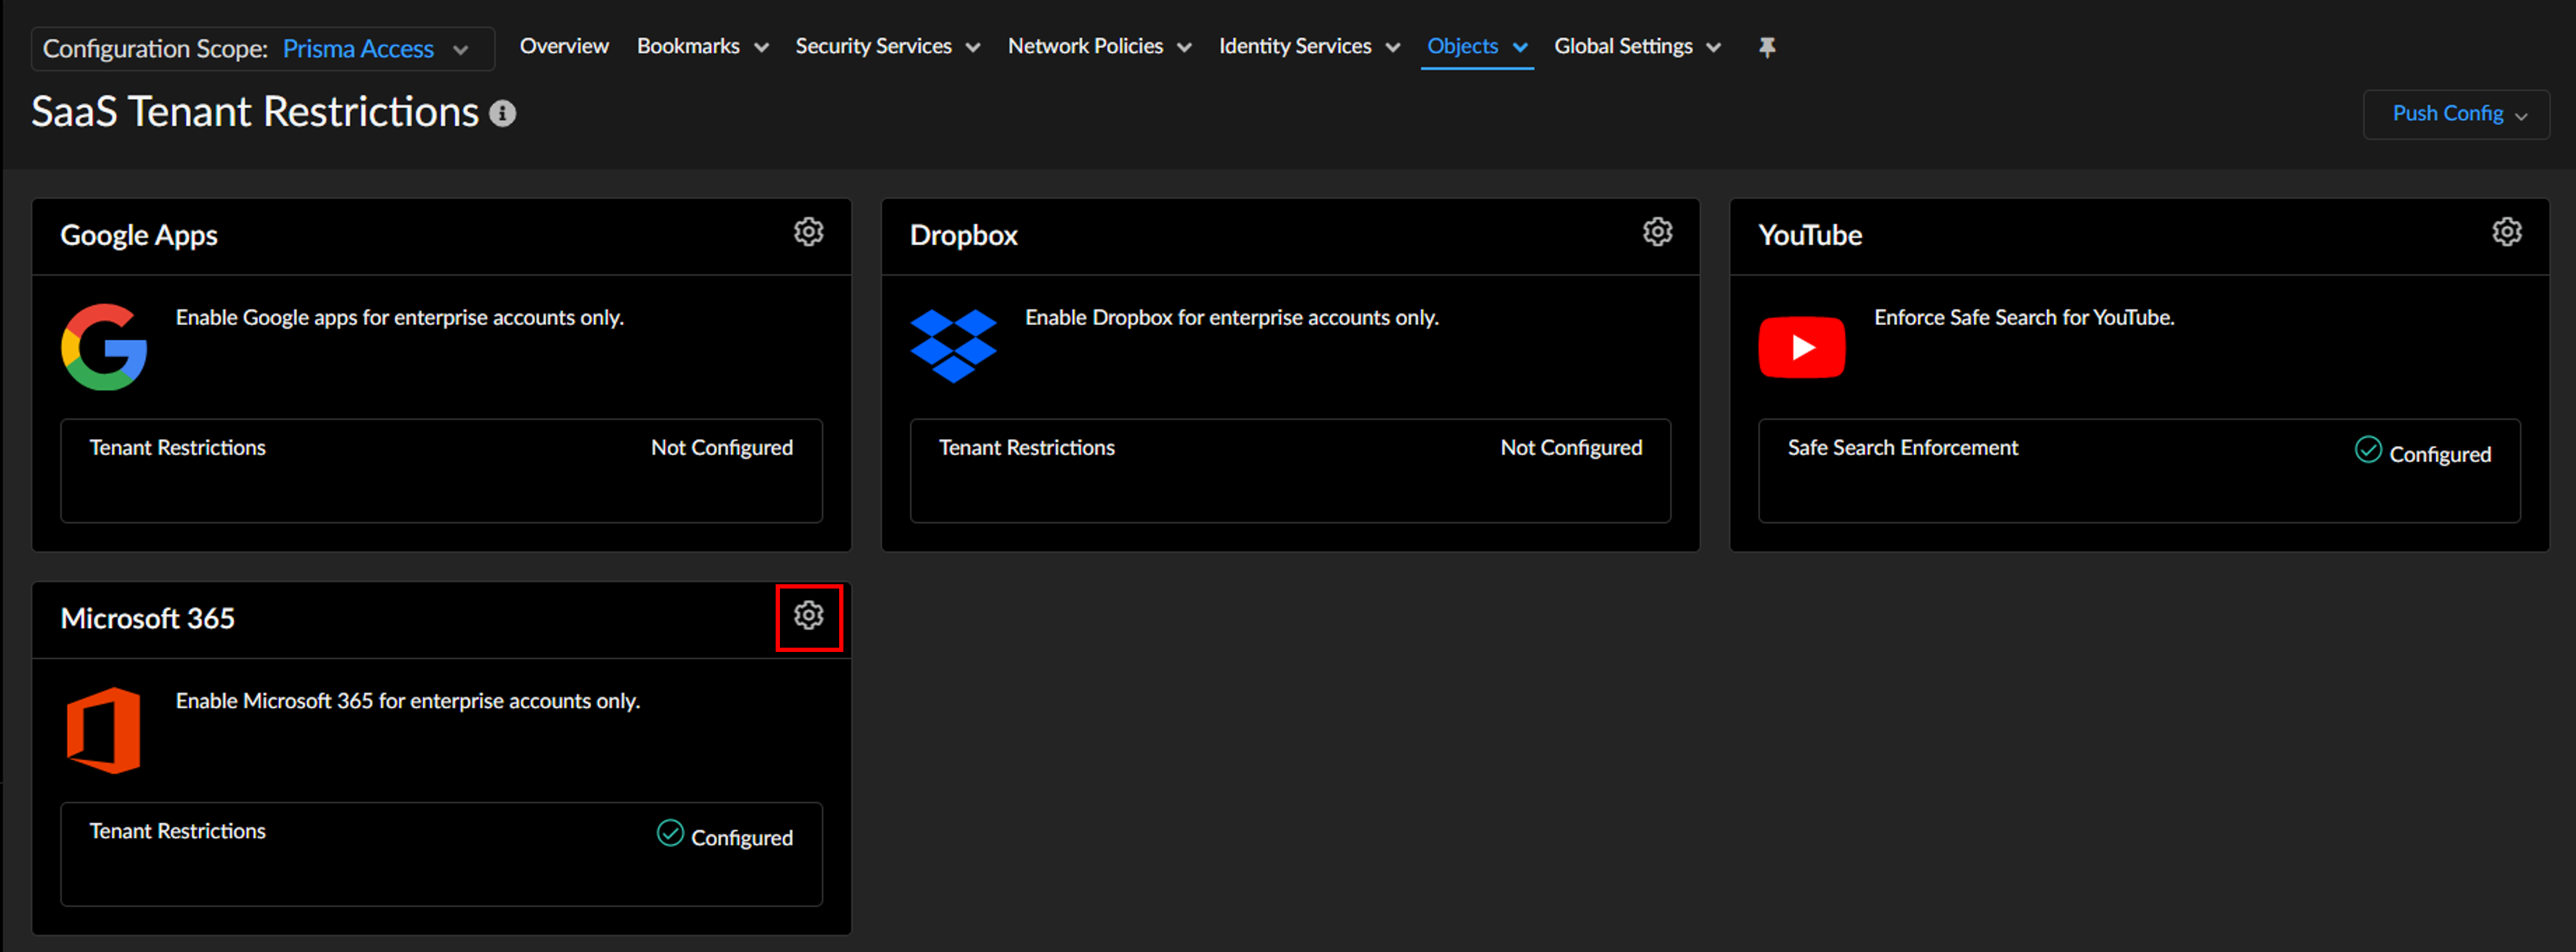Click Microsoft 365 Tenant Restrictions label
Screen dimensions: 2576x952
click(177, 831)
